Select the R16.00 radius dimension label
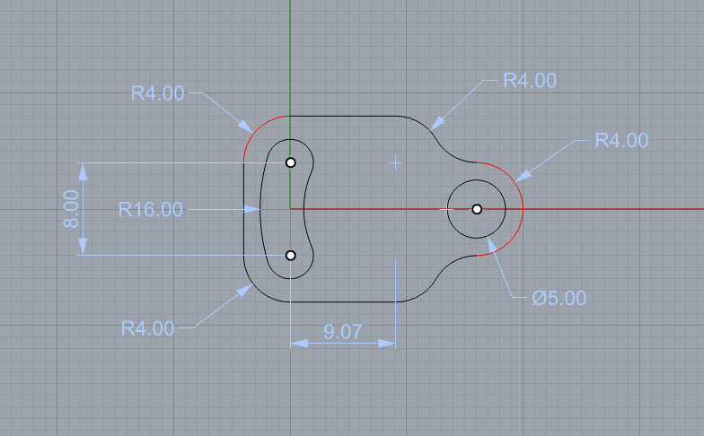Viewport: 704px width, 436px height. (x=151, y=210)
